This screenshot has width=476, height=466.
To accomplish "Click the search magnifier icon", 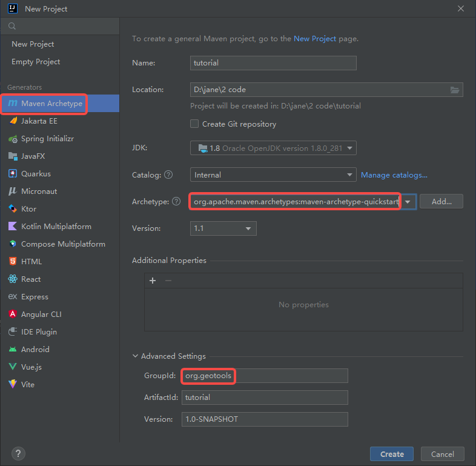I will (x=12, y=26).
